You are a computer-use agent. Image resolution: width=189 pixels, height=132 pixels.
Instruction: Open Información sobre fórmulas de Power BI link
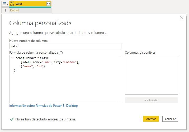point(44,106)
